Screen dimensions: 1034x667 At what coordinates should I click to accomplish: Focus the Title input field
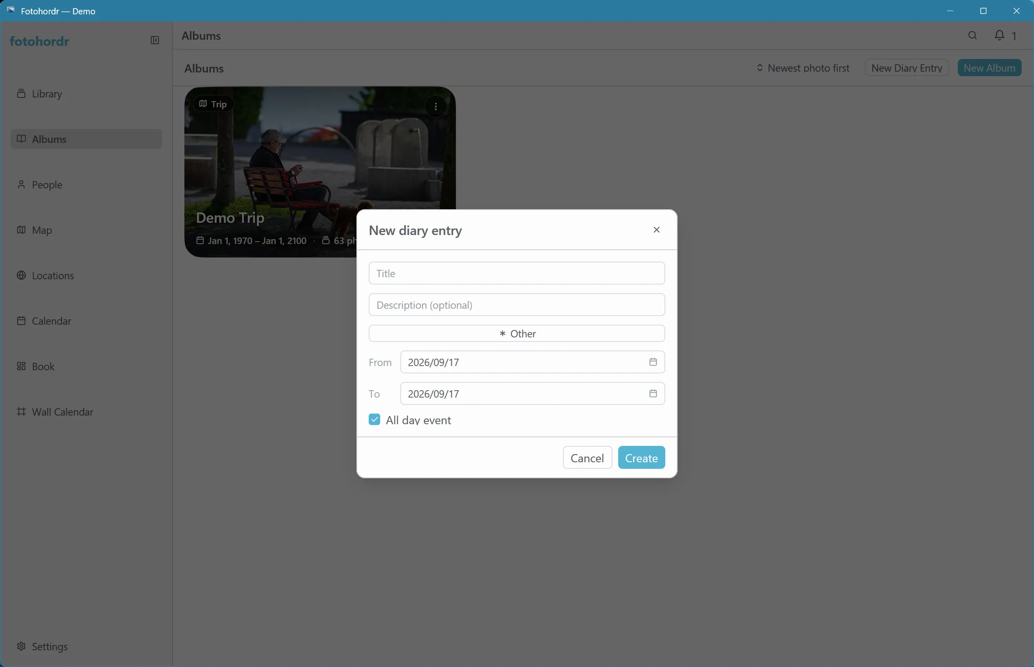point(517,273)
